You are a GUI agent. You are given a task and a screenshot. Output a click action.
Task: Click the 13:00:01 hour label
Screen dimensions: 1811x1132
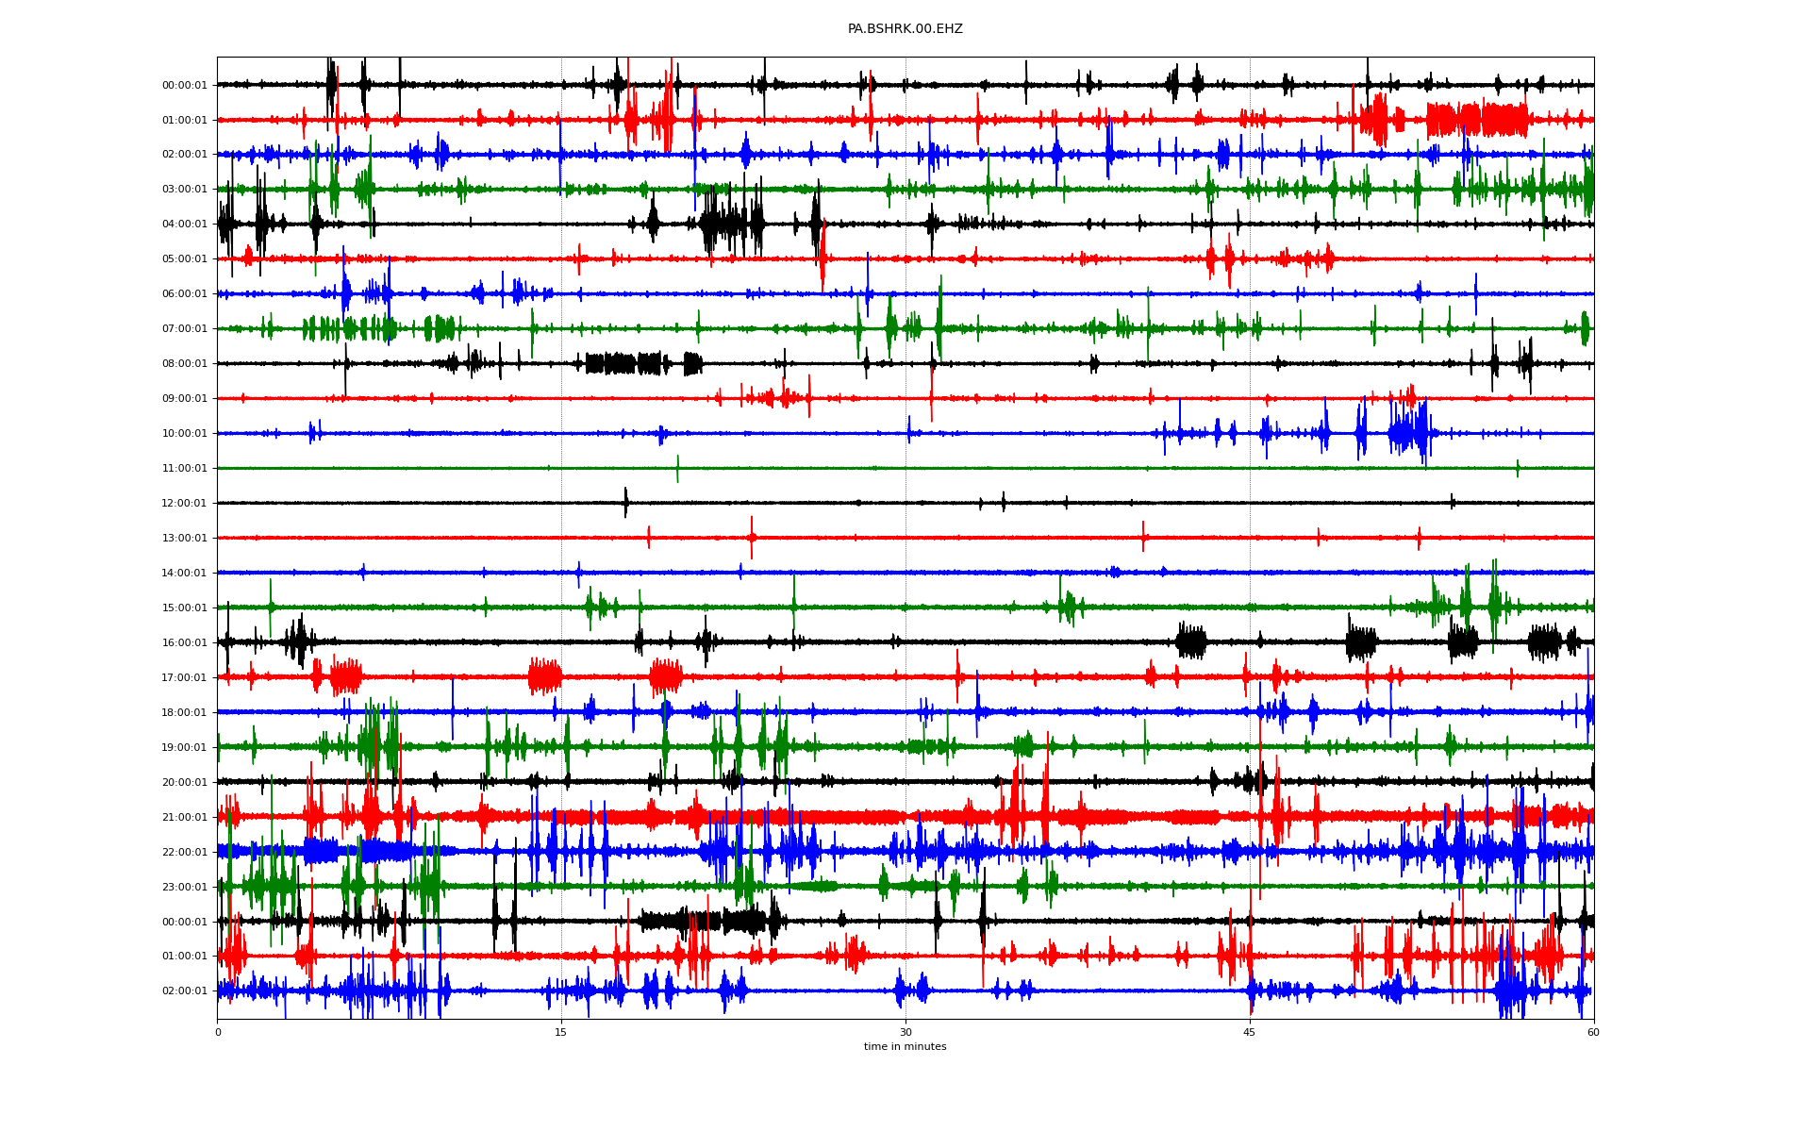[184, 539]
